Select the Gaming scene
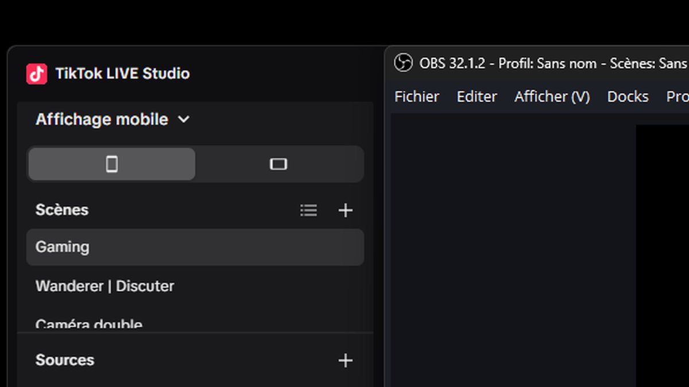 click(x=195, y=247)
